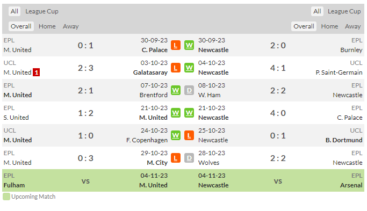367x211 pixels.
Task: Switch right panel to Home matches
Action: point(329,26)
